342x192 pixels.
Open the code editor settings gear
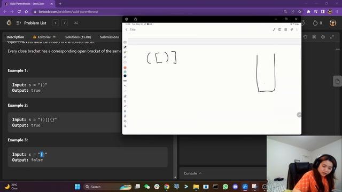323,37
